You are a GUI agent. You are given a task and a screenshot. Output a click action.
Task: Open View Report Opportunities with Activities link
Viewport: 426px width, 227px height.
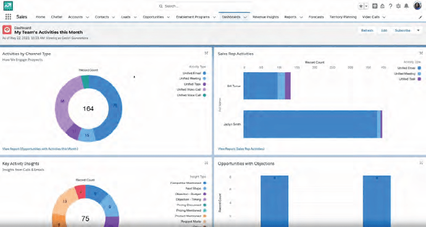tap(40, 149)
